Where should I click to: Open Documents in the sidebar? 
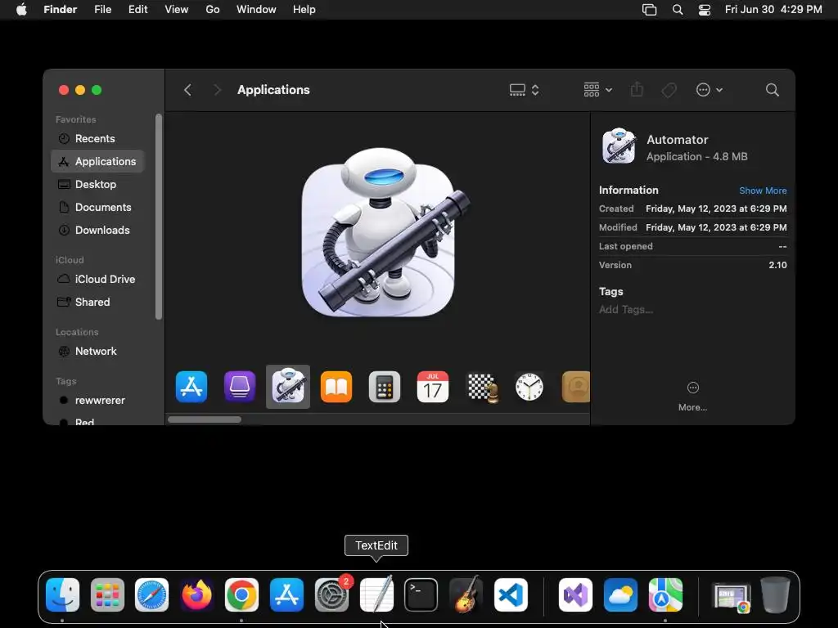click(97, 207)
